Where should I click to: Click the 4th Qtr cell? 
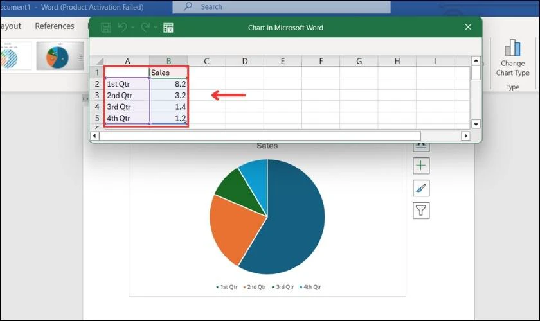tap(127, 118)
